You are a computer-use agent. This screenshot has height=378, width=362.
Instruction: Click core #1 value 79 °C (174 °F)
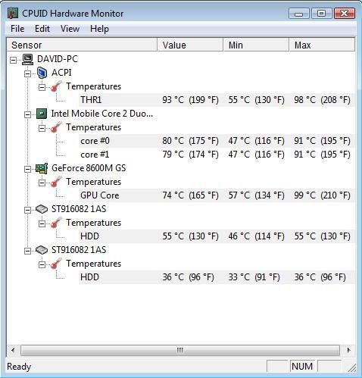(190, 155)
